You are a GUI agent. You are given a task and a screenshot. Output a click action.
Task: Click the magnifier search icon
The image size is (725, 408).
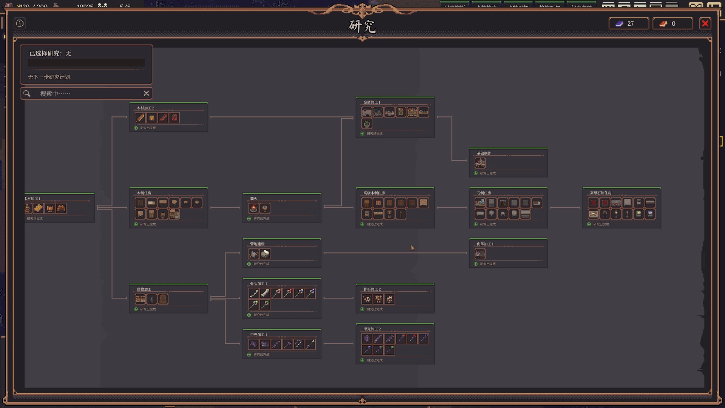click(27, 93)
